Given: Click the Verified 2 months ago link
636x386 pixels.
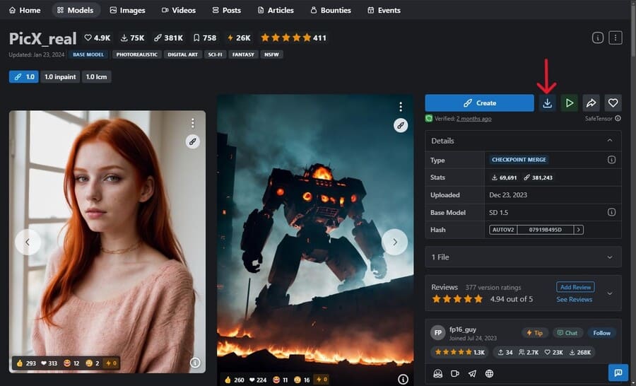Looking at the screenshot, I should point(473,119).
